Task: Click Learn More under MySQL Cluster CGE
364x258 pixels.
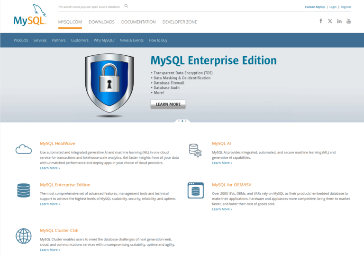Action: coord(50,250)
